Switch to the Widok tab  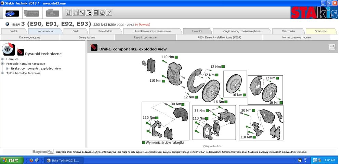pos(14,31)
